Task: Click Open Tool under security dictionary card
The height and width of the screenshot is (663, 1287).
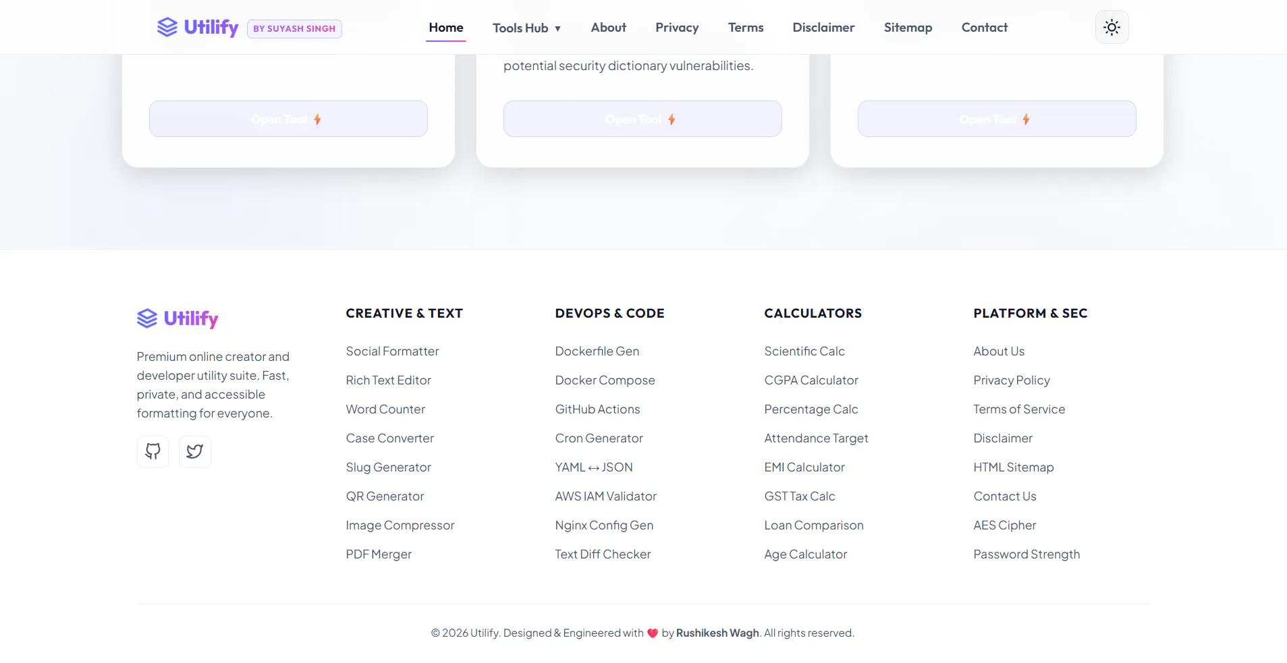Action: pyautogui.click(x=642, y=119)
